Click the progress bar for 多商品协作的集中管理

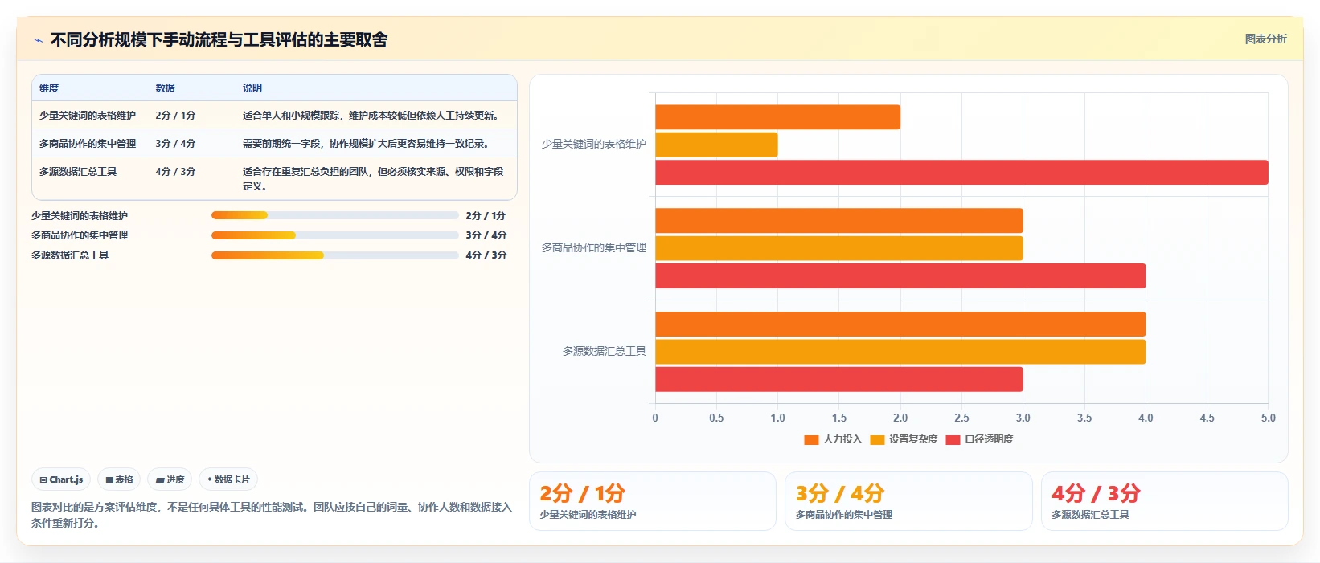pyautogui.click(x=334, y=235)
